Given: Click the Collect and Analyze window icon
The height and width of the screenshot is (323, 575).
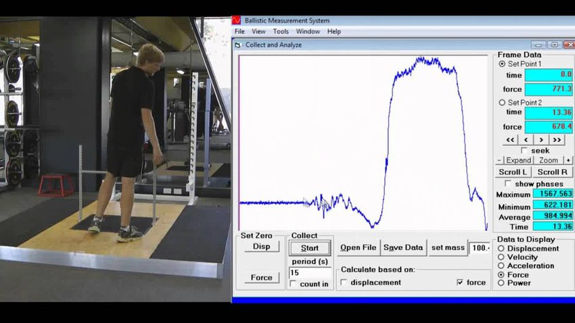Looking at the screenshot, I should click(237, 45).
